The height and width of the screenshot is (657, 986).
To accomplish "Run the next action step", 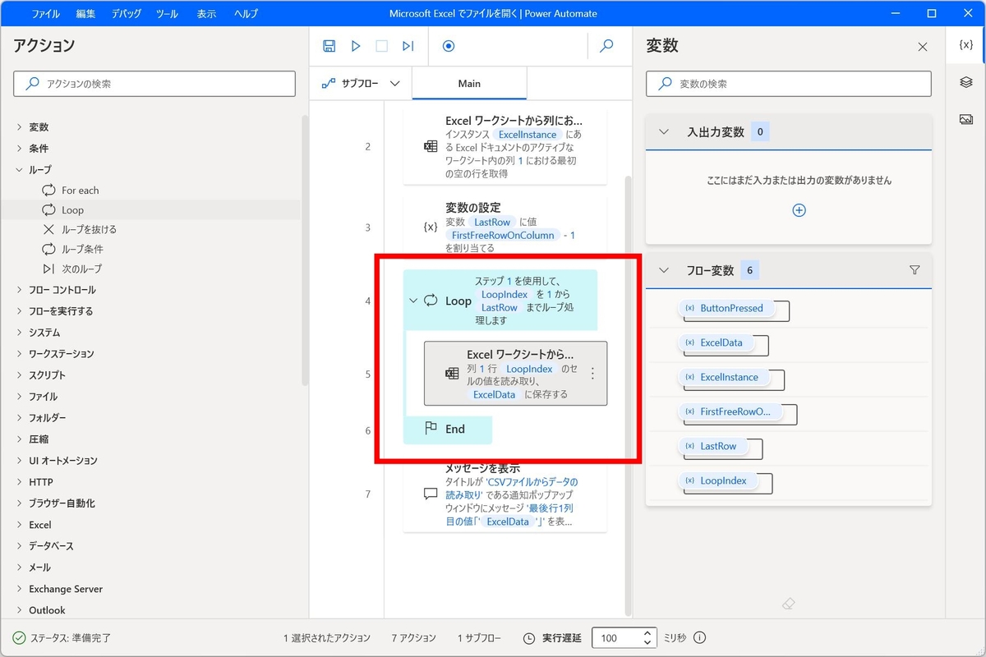I will 408,46.
